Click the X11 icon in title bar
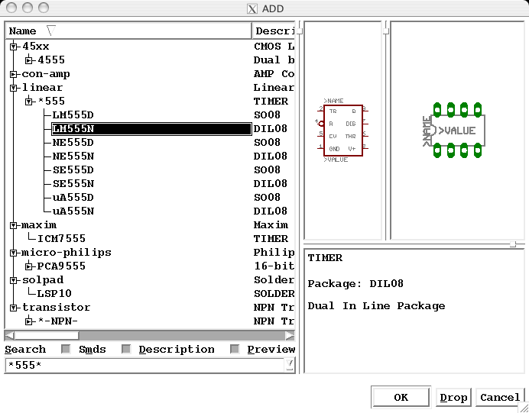Screen dimensions: 529x413 252,8
